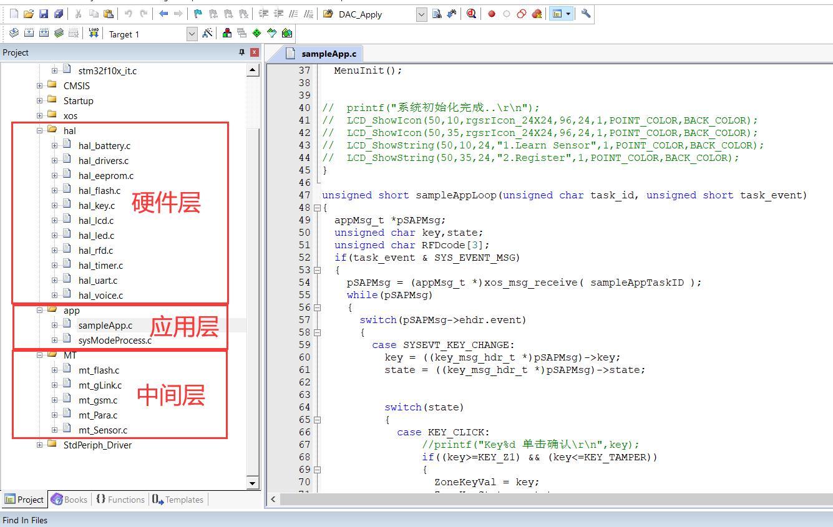Pin the Project panel with the pushpin

[x=242, y=52]
